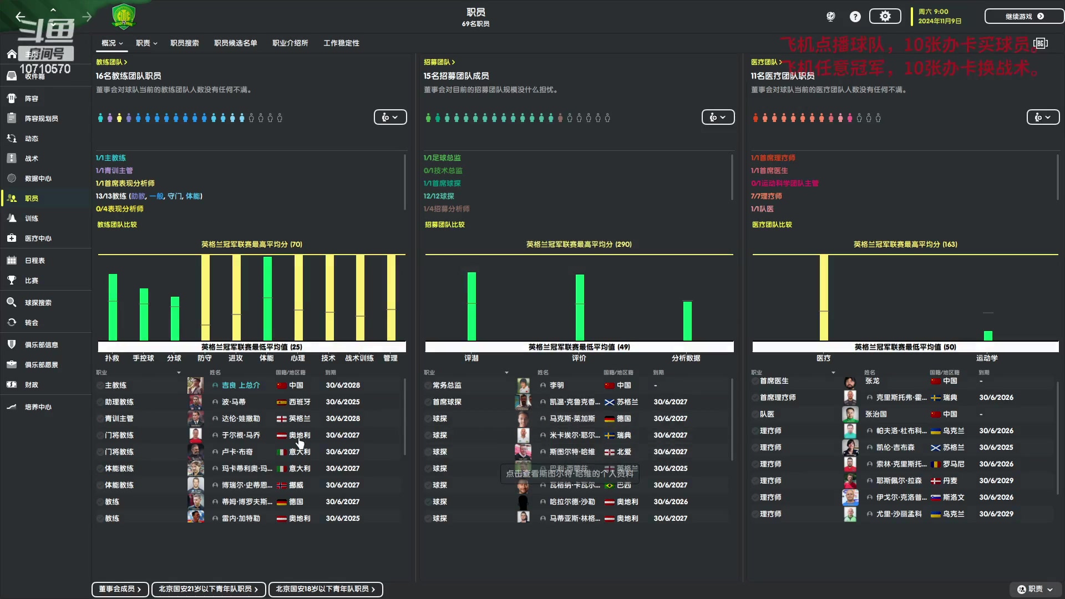Select the 队医 row radio button
Screen dimensions: 1065x599
pyautogui.click(x=755, y=414)
